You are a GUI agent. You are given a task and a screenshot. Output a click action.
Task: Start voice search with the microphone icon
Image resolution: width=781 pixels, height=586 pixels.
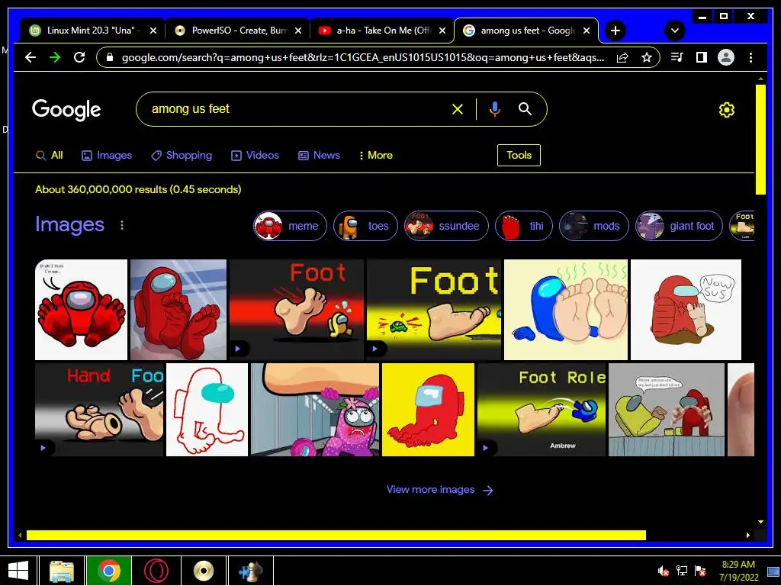point(494,109)
